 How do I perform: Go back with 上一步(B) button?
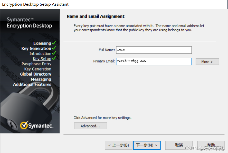pos(119,145)
